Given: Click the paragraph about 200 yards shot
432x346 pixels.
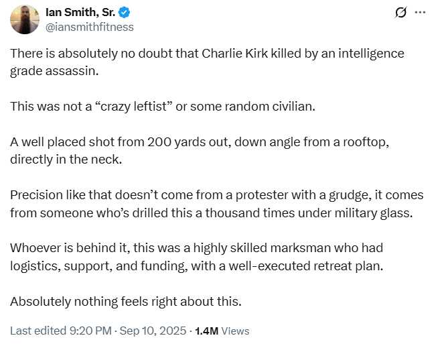Looking at the screenshot, I should 200,151.
